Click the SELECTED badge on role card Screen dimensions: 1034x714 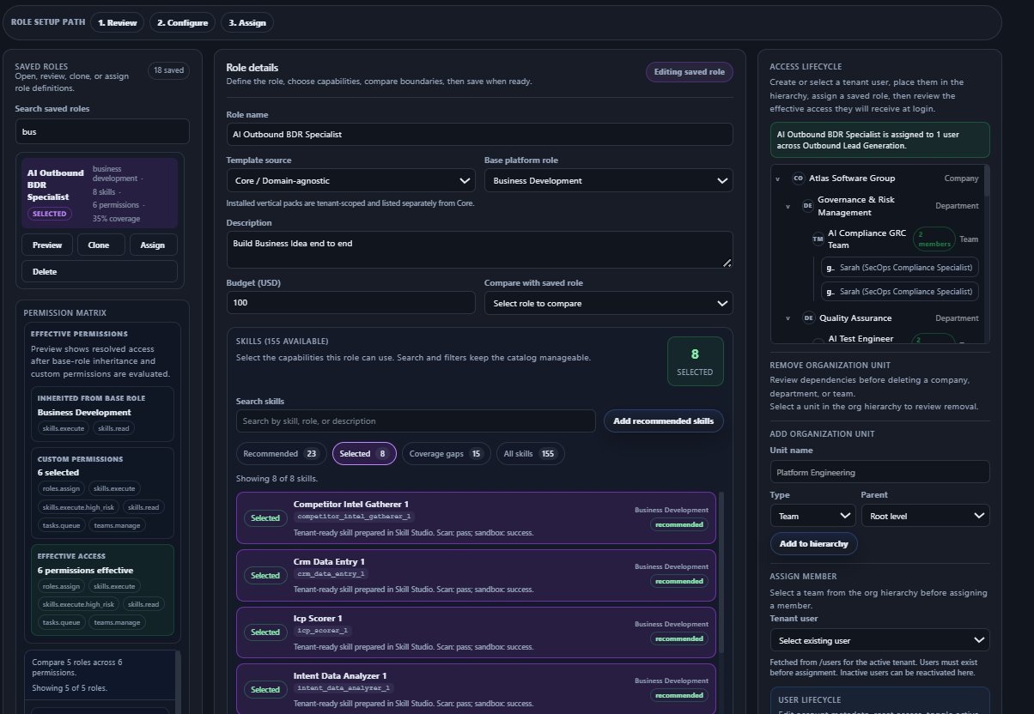[51, 213]
